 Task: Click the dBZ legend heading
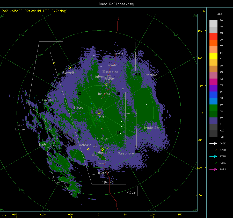[220, 14]
